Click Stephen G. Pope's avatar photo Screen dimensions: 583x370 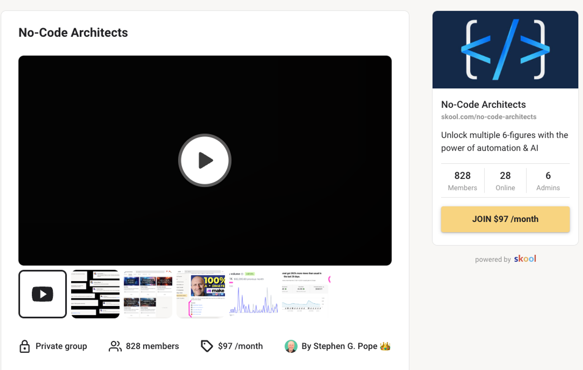click(x=291, y=346)
